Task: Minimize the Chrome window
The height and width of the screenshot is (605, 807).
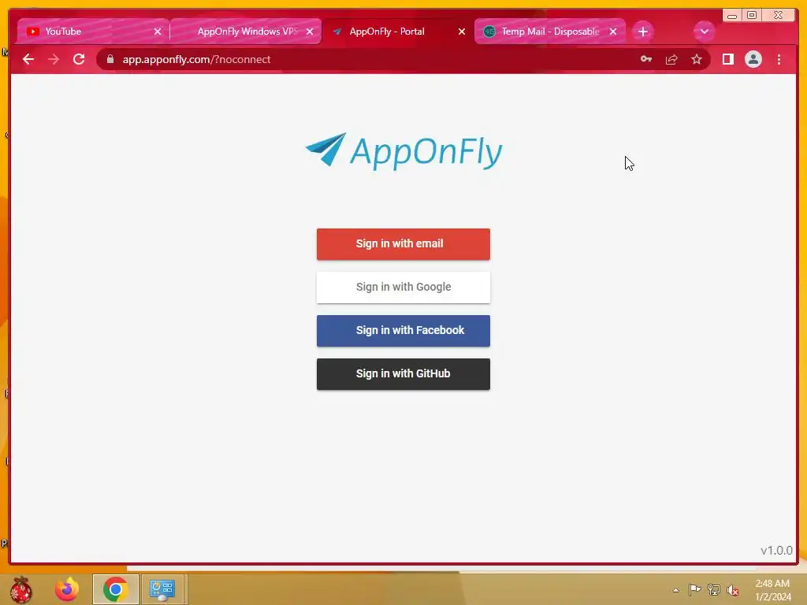Action: tap(732, 16)
